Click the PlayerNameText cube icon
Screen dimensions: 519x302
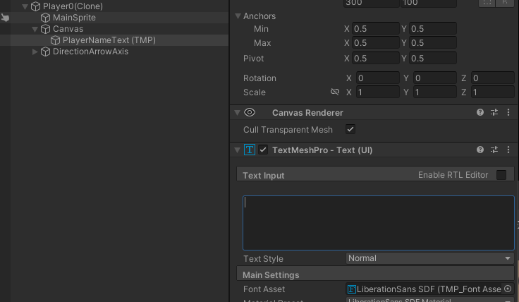(x=55, y=40)
